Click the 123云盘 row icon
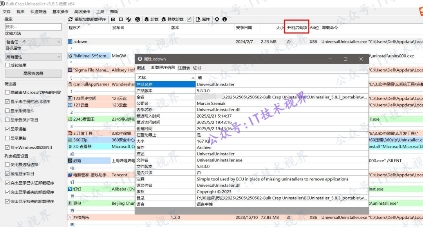This screenshot has height=227, width=423. 70,105
